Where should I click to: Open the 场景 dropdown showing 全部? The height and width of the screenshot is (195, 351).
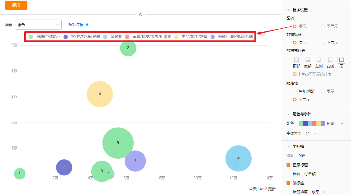(38, 25)
